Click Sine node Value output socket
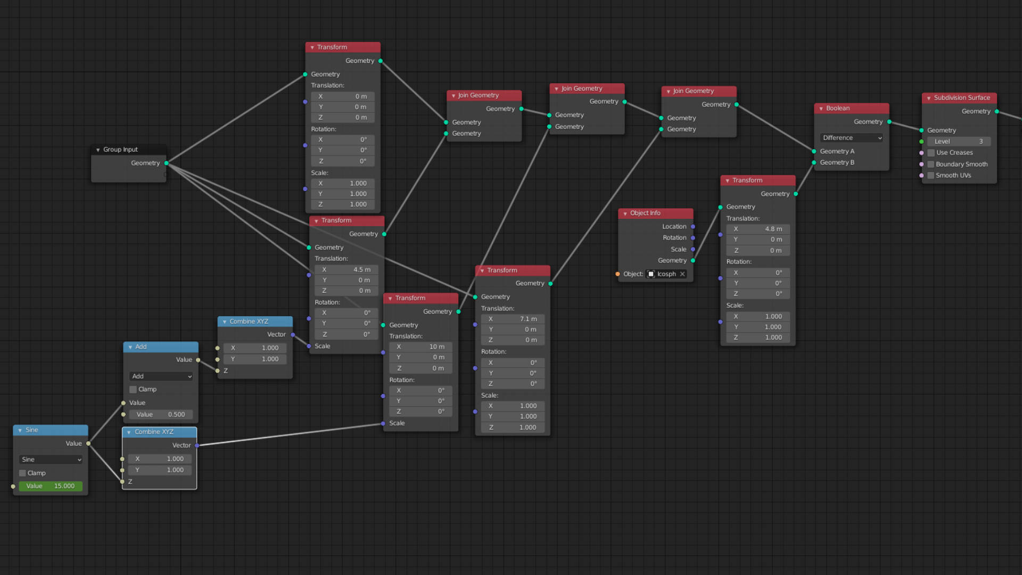This screenshot has width=1022, height=575. (88, 443)
